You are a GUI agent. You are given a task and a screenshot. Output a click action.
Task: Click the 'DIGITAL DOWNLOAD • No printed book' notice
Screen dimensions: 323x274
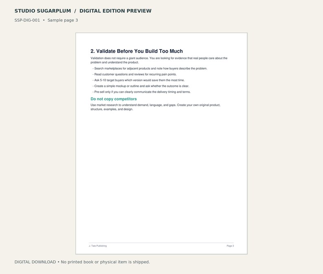pyautogui.click(x=82, y=262)
